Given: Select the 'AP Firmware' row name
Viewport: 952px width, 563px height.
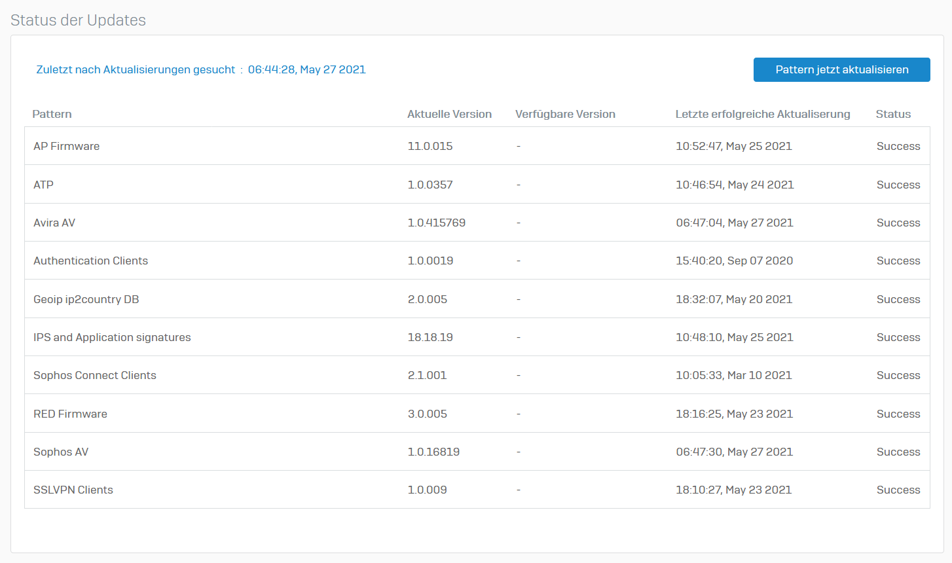Looking at the screenshot, I should (66, 146).
